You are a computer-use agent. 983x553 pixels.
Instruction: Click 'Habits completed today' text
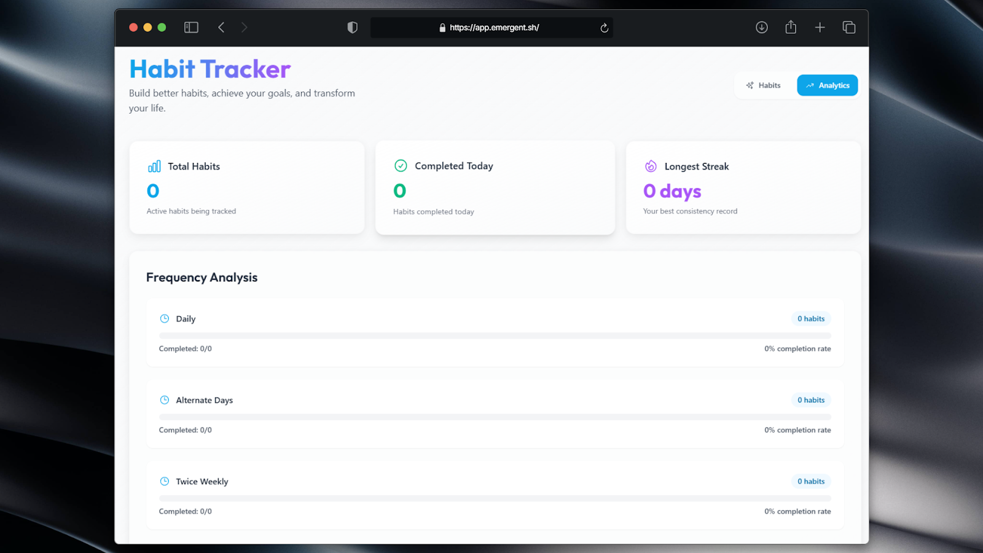tap(434, 212)
